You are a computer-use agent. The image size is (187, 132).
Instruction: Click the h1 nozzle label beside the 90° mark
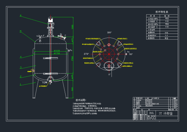[x=128, y=52]
